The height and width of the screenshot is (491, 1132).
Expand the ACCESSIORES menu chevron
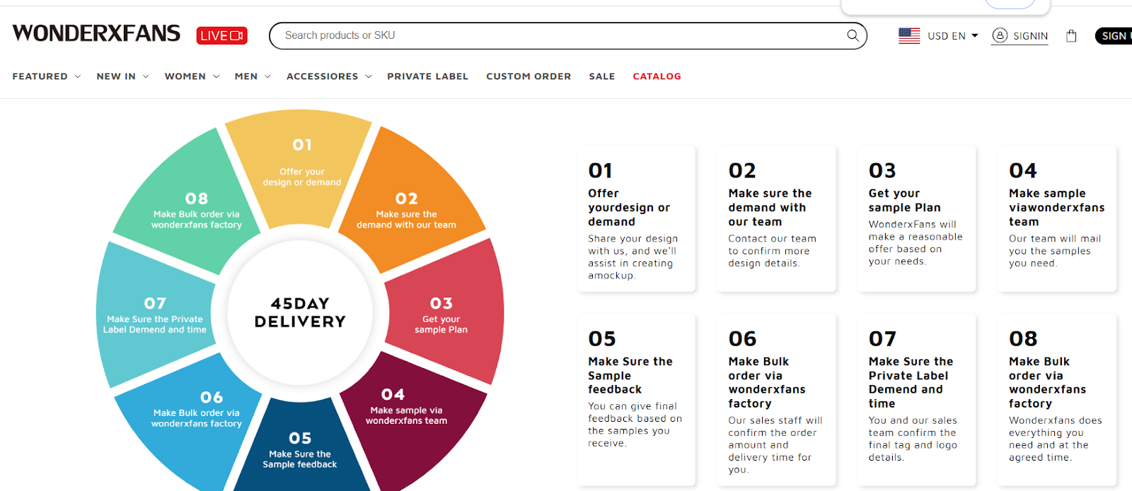pyautogui.click(x=369, y=76)
